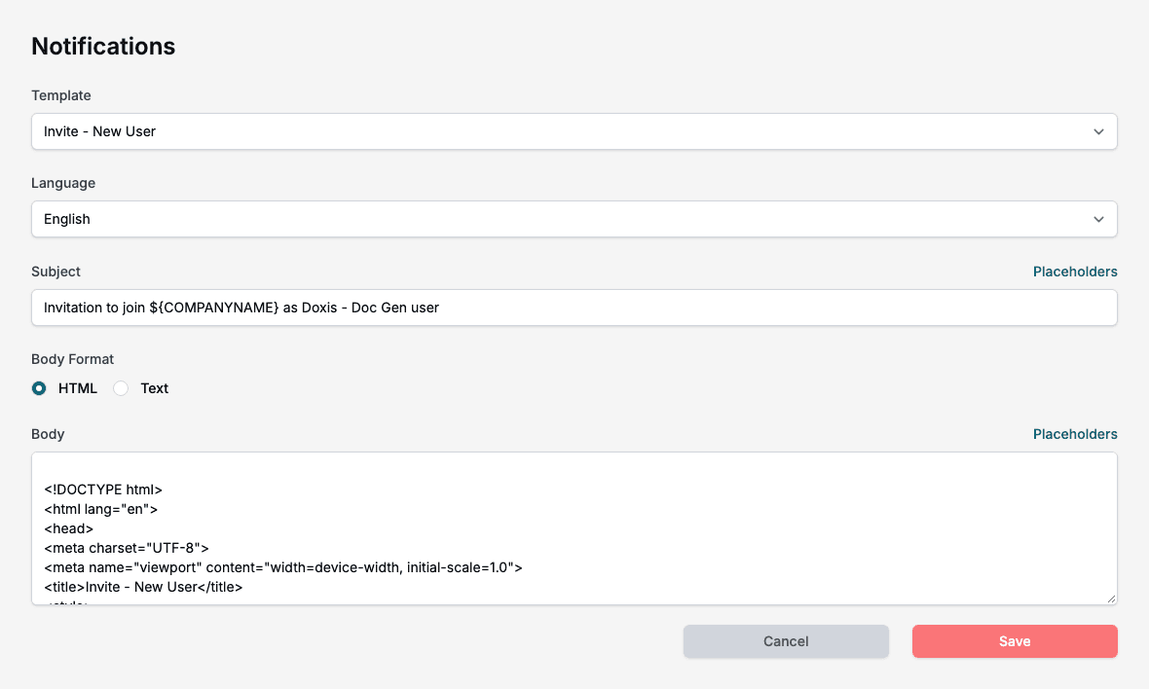Open the Language dropdown showing English

click(574, 219)
